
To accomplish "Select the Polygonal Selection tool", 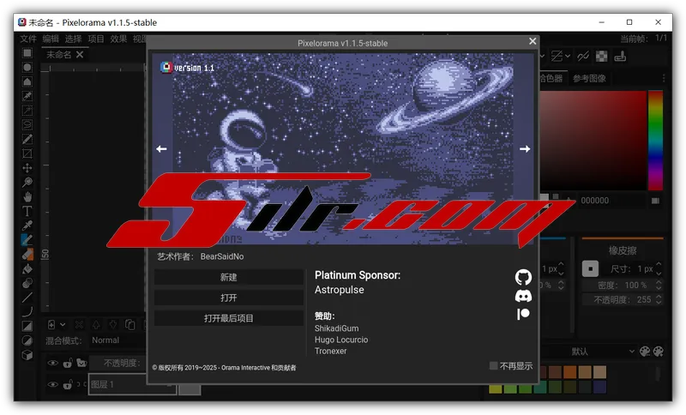I will coord(27,81).
